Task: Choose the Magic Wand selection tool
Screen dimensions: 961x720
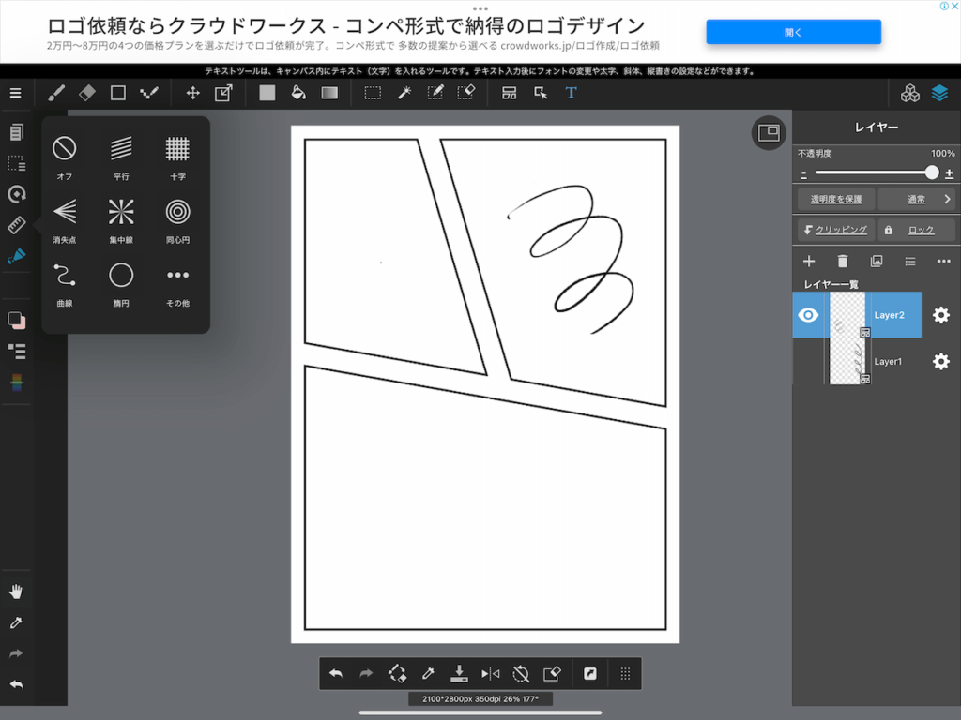Action: coord(404,93)
